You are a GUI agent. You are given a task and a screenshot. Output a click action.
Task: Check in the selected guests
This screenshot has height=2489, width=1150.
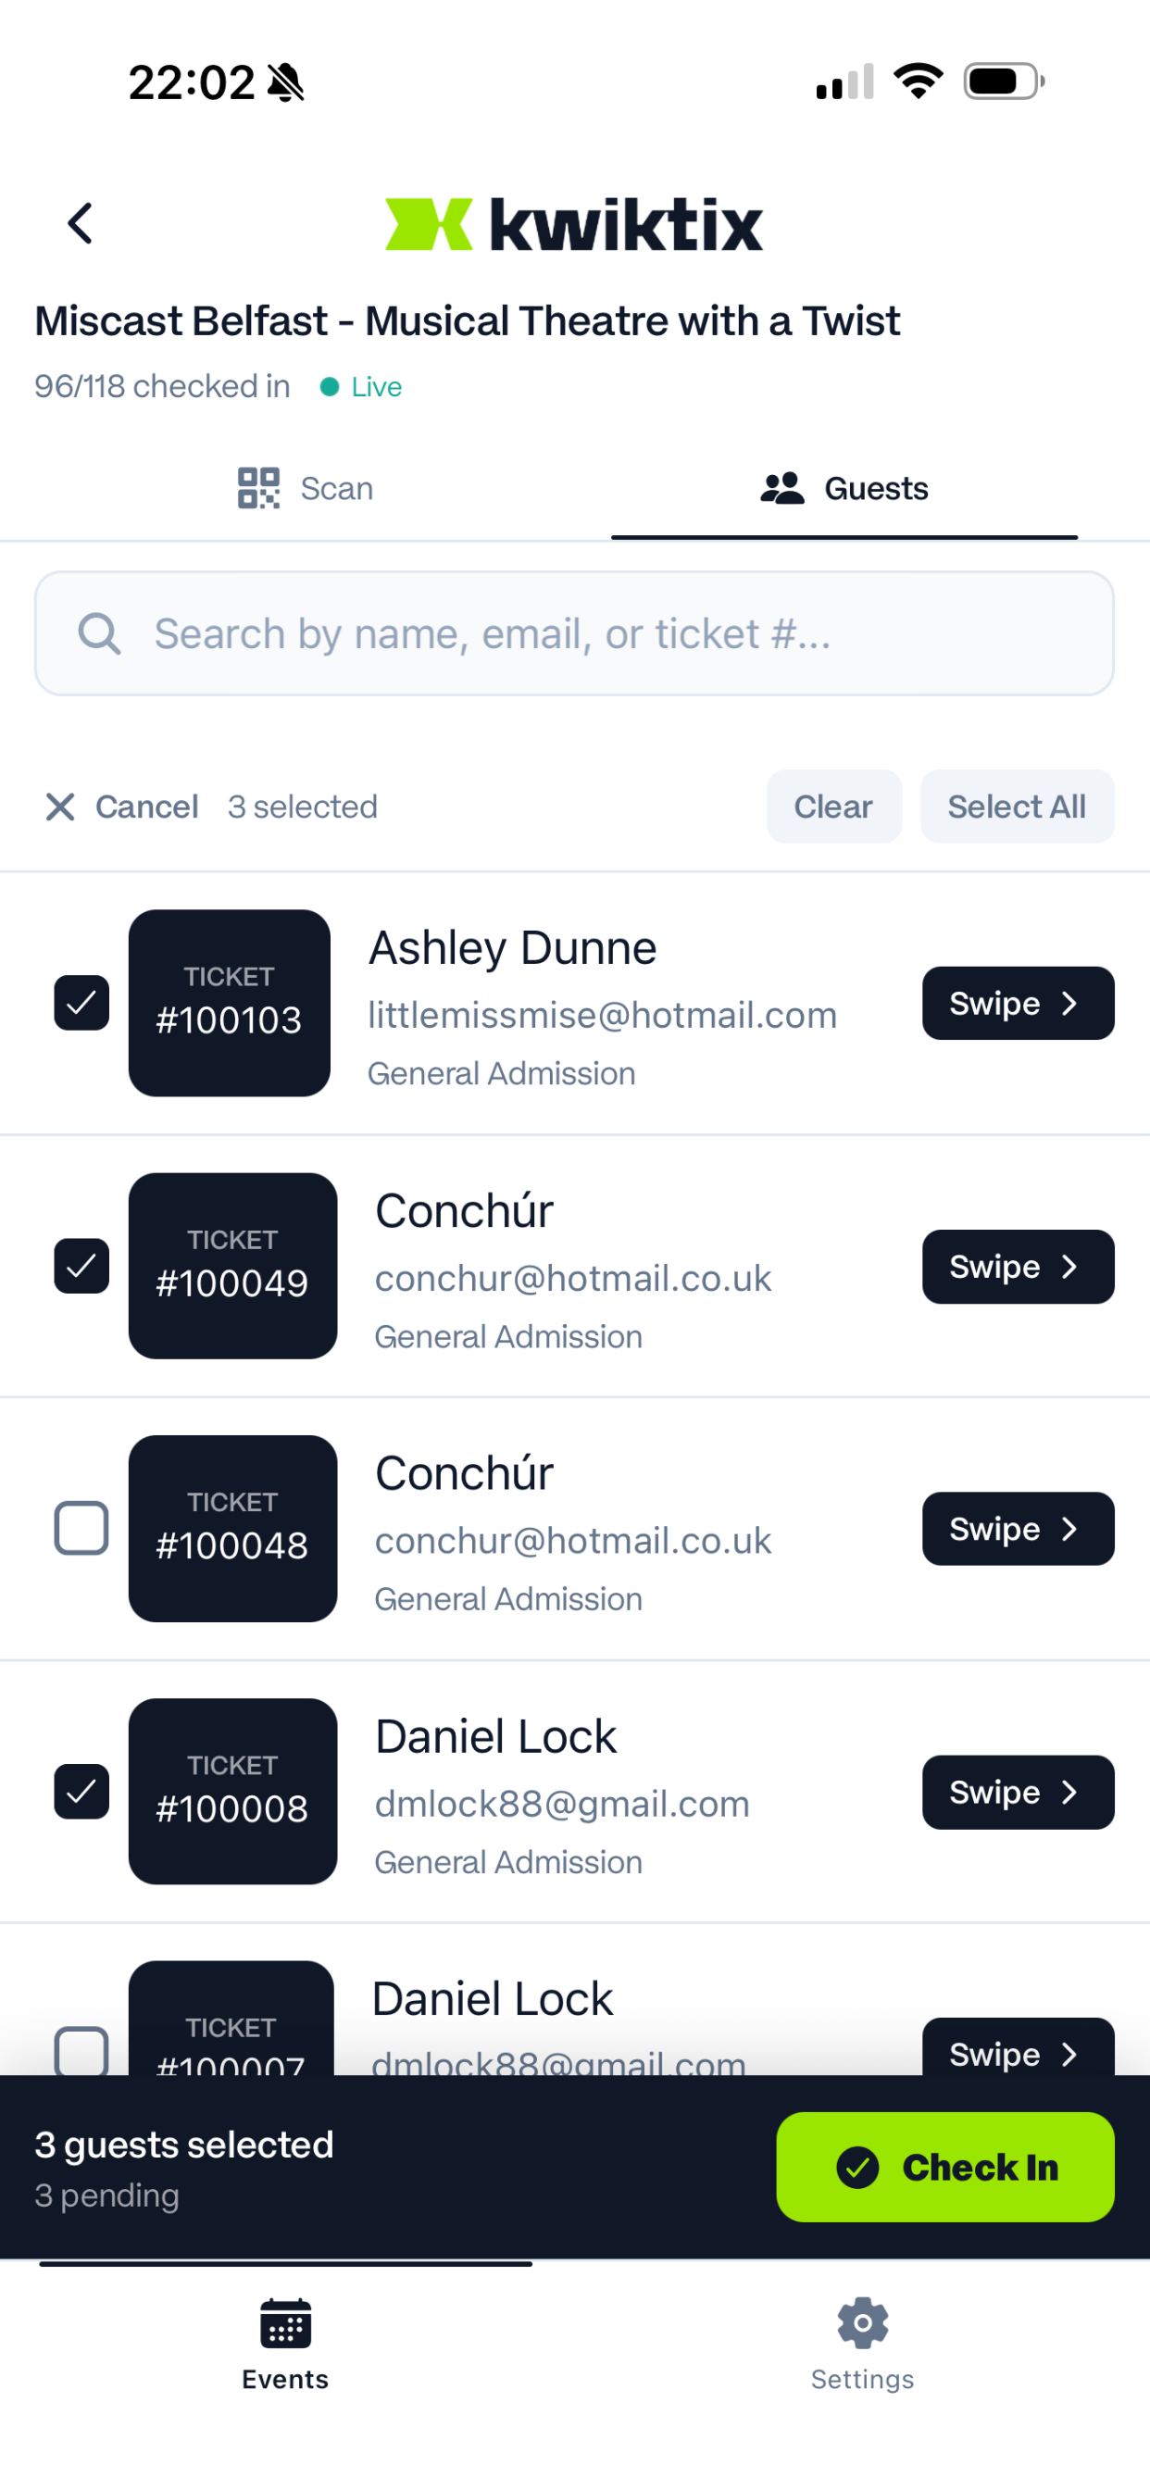[x=944, y=2168]
